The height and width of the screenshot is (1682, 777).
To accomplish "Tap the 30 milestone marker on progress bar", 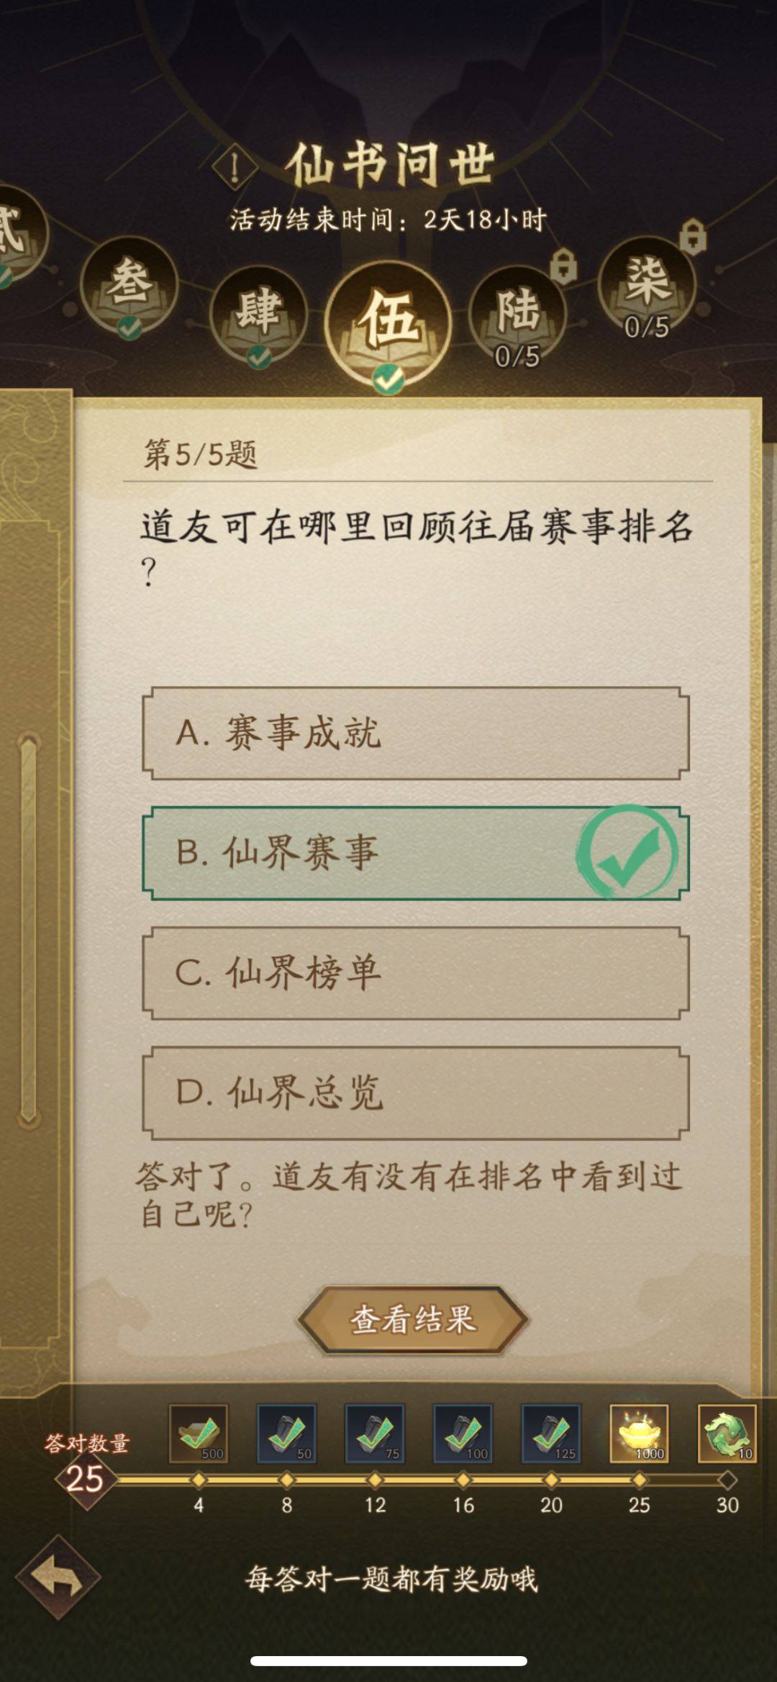I will click(727, 1480).
